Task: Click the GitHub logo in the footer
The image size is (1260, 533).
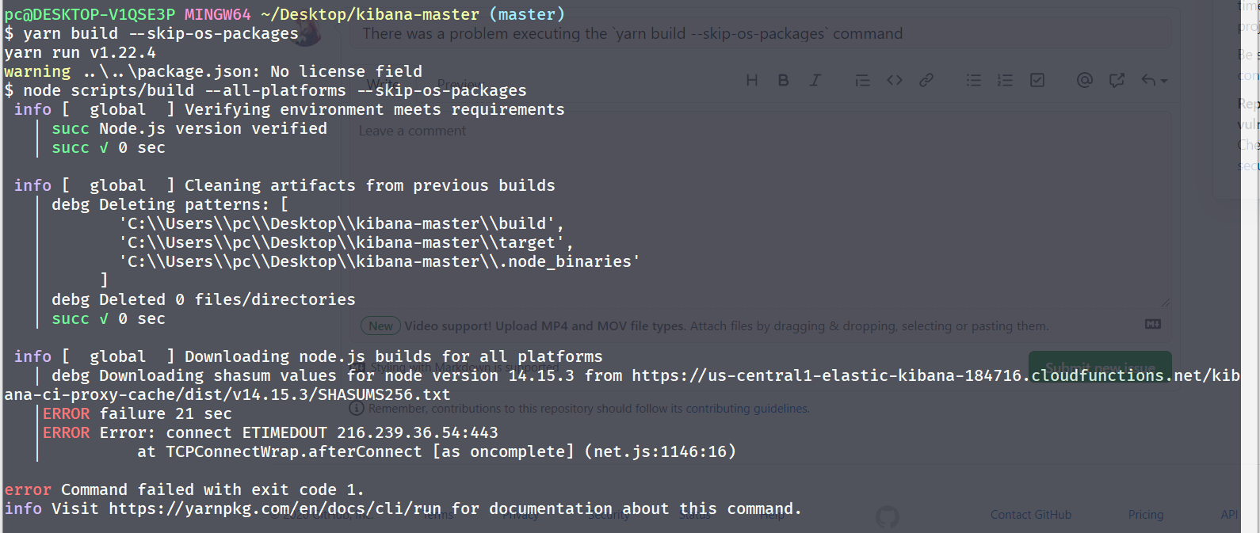Action: click(888, 516)
